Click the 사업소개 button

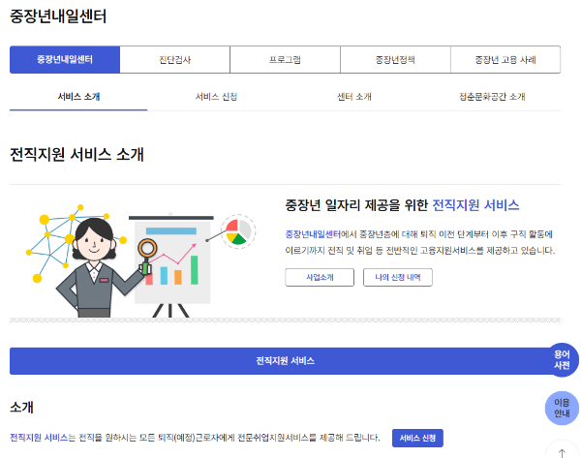pyautogui.click(x=320, y=278)
